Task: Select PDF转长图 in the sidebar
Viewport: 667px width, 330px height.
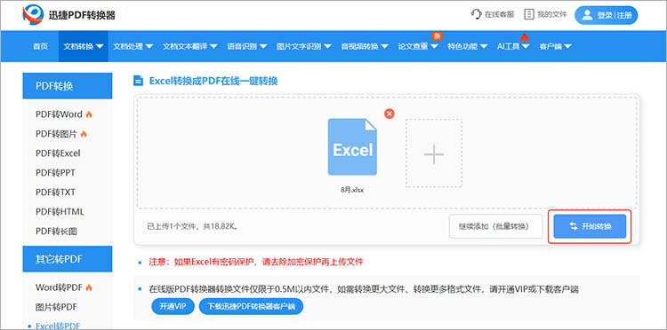Action: coord(56,232)
